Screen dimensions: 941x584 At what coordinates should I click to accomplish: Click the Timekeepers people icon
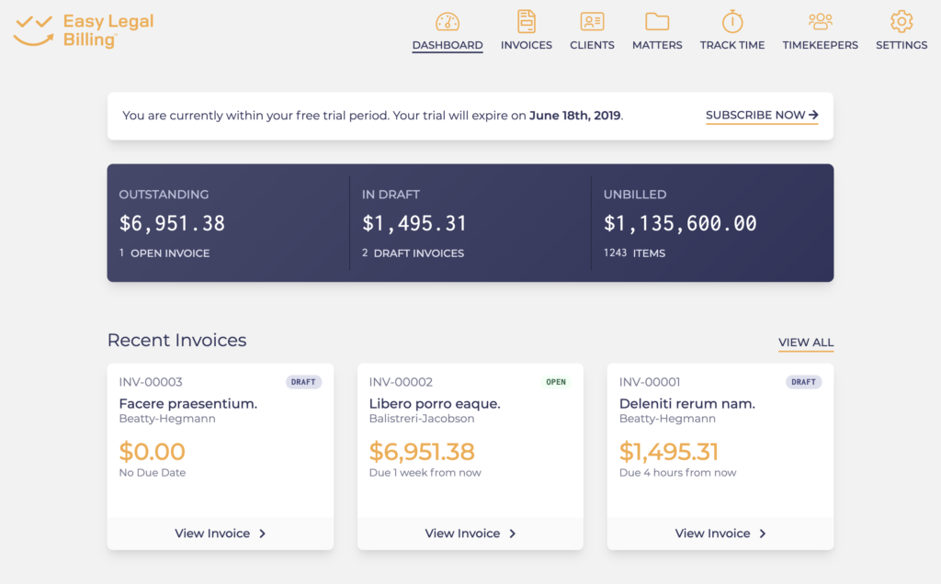(820, 23)
